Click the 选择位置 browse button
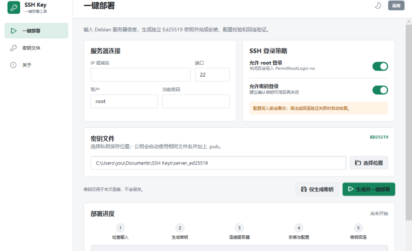This screenshot has height=251, width=412. pos(369,163)
